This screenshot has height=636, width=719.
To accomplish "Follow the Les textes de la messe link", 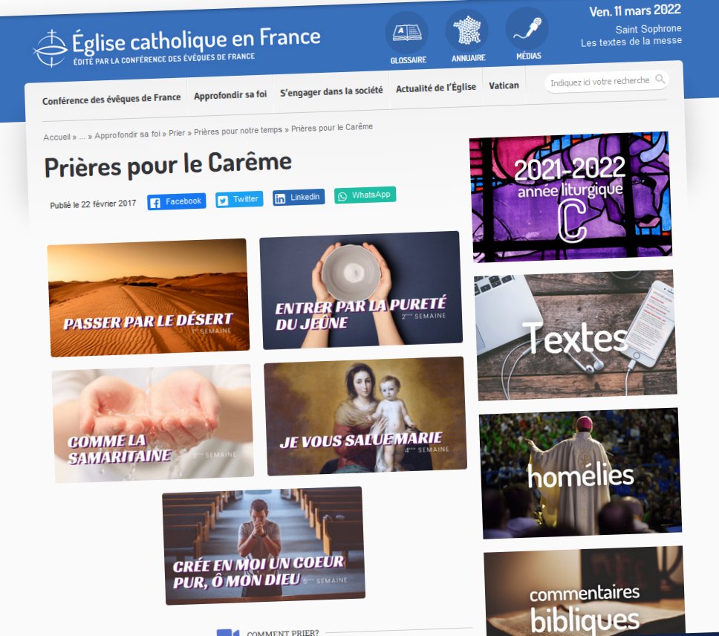I will (631, 42).
